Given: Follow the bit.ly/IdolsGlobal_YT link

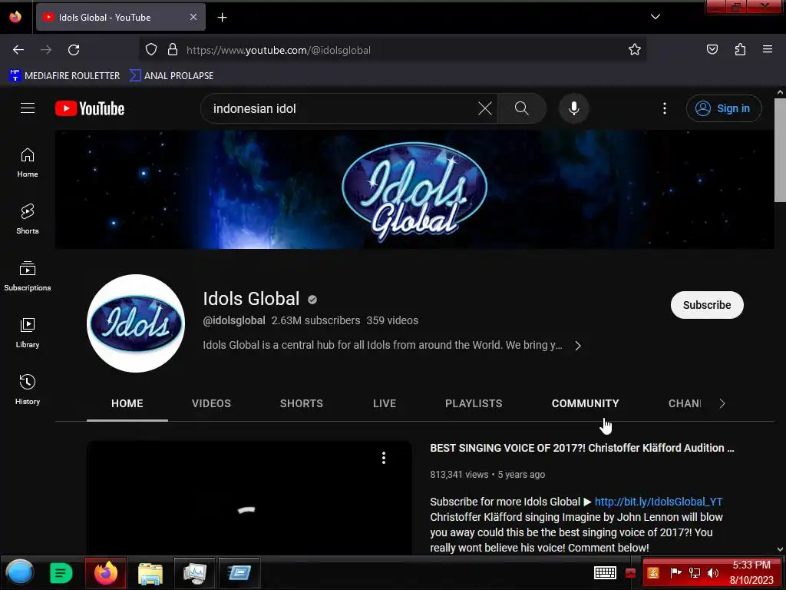Looking at the screenshot, I should click(658, 502).
